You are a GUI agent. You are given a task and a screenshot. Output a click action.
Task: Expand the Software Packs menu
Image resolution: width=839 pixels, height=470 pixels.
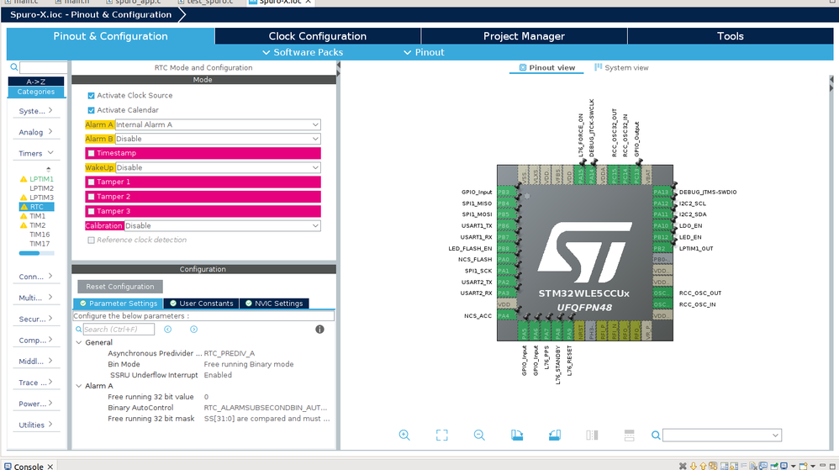tap(303, 52)
